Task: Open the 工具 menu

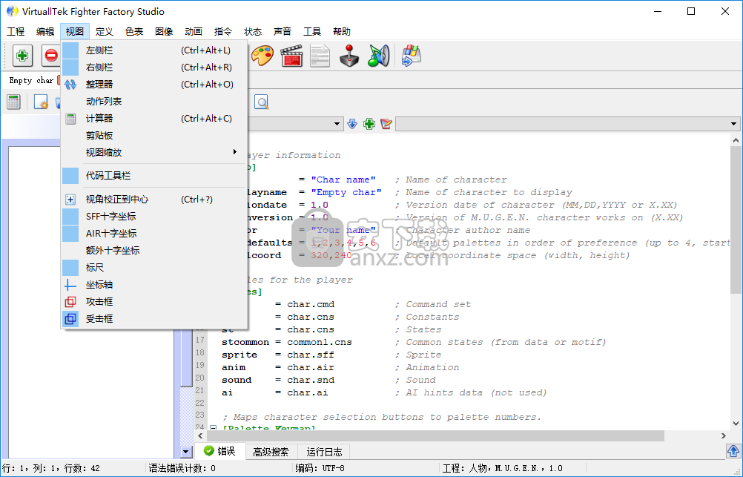Action: pos(312,32)
